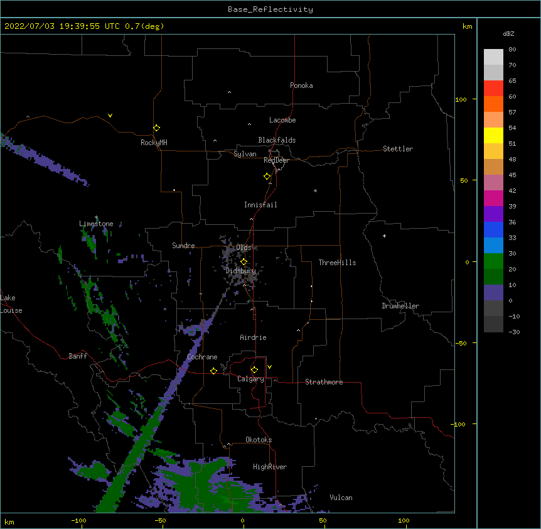Select the Sundre town label

point(183,246)
